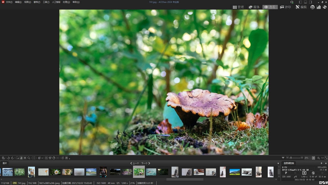Activate the Zoom magnifier tool
Image resolution: width=328 pixels, height=185 pixels.
point(29,158)
